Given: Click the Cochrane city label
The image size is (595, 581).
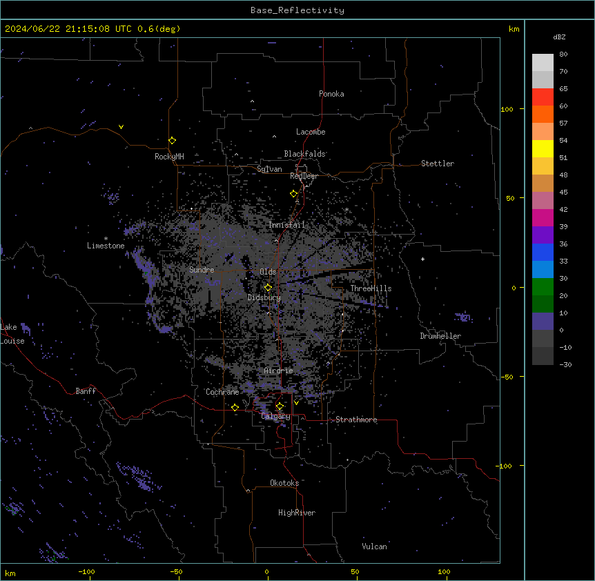Looking at the screenshot, I should click(x=222, y=392).
